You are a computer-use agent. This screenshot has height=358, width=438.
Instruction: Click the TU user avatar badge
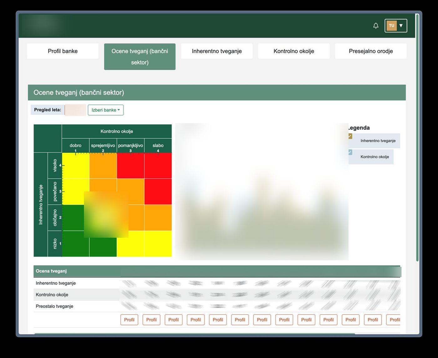pos(391,26)
